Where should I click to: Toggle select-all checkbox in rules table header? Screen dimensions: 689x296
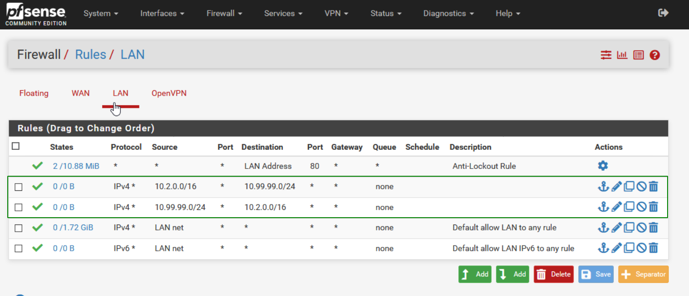point(16,146)
